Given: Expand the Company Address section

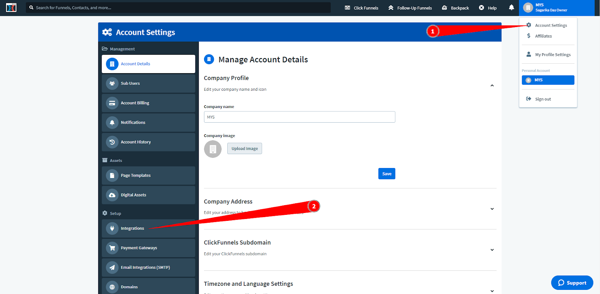Looking at the screenshot, I should [492, 209].
